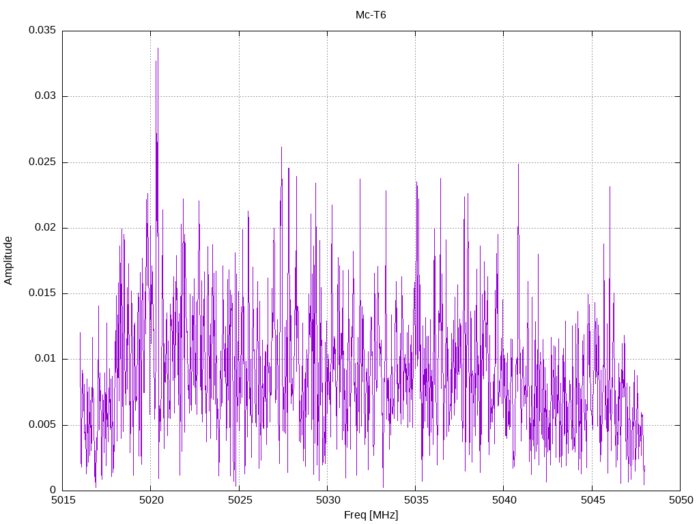Click the plot title Mc-T6
Screen dimensions: 699x524
click(x=371, y=15)
